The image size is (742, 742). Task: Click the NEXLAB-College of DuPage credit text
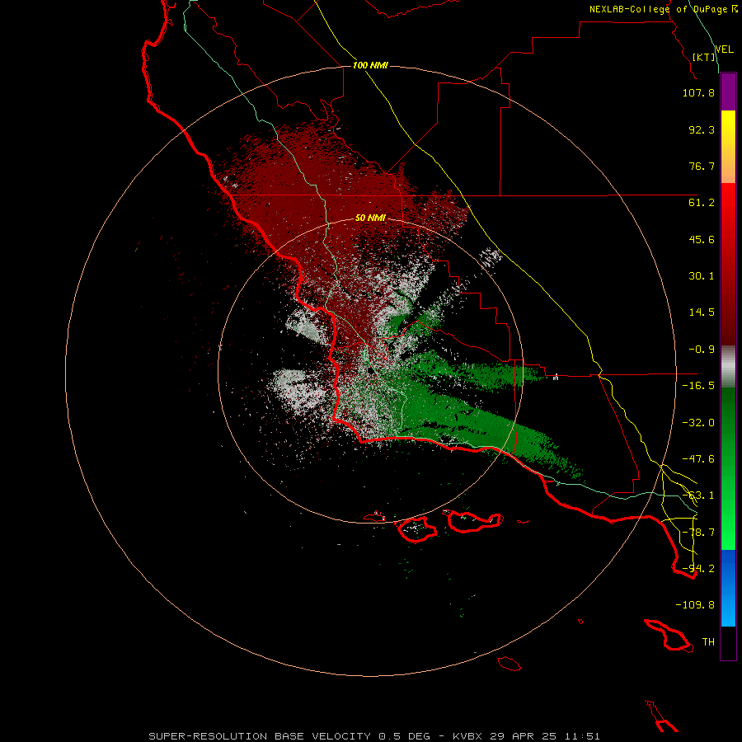(658, 9)
